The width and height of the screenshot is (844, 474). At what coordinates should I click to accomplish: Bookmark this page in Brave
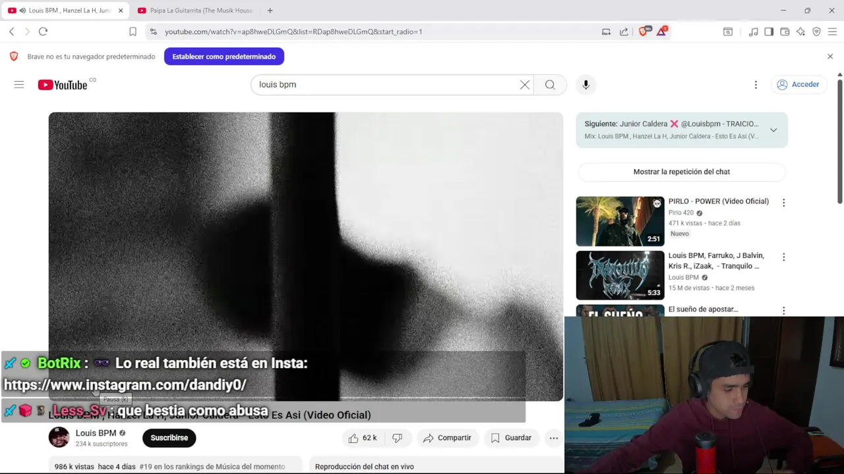(133, 32)
